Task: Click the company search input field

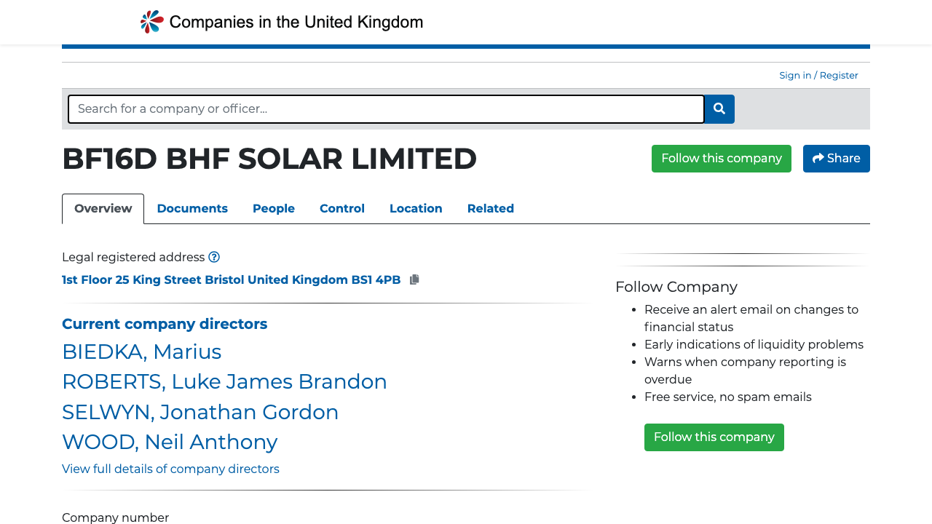Action: pos(386,109)
